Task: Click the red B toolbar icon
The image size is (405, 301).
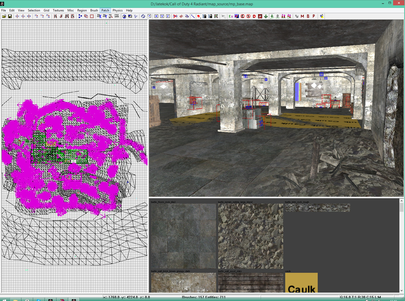Action: [308, 16]
